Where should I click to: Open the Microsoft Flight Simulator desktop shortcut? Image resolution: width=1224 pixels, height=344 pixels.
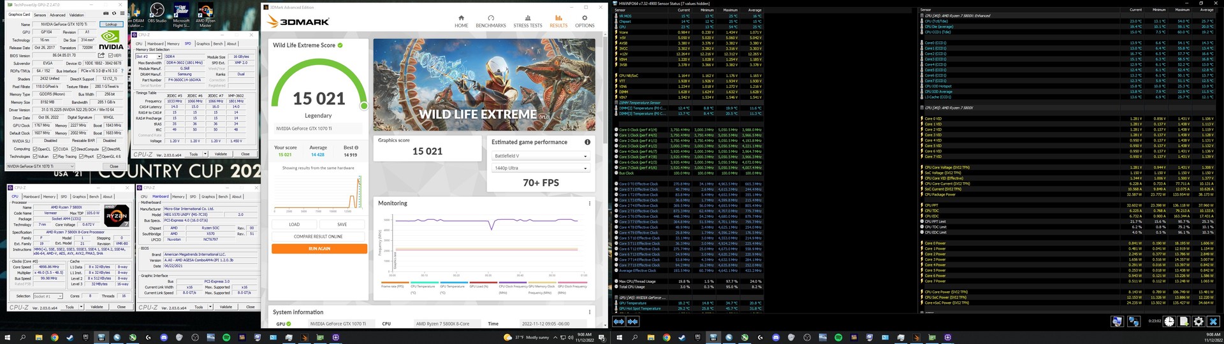coord(181,14)
